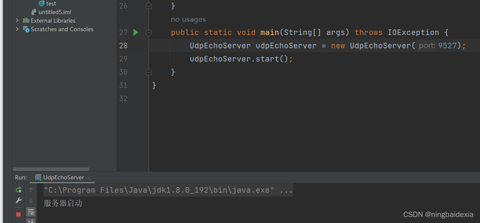Expand the External Libraries node
This screenshot has width=480, height=223.
[x=17, y=21]
